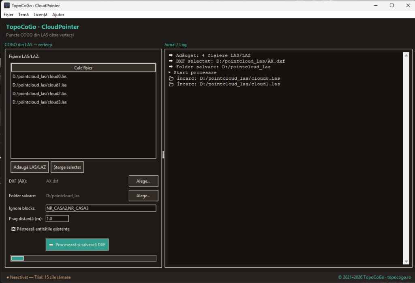Screen dimensions: 415x283
Task: Select row D:/pointcloud_las/cloud0.las
Action: [83, 76]
